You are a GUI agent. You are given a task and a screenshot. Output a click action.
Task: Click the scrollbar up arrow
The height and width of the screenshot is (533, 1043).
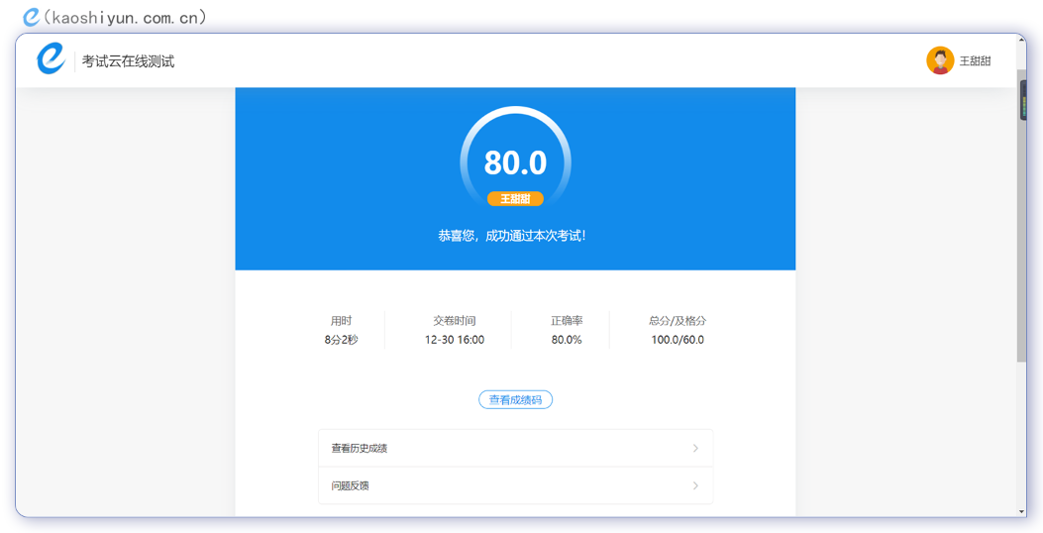1021,40
